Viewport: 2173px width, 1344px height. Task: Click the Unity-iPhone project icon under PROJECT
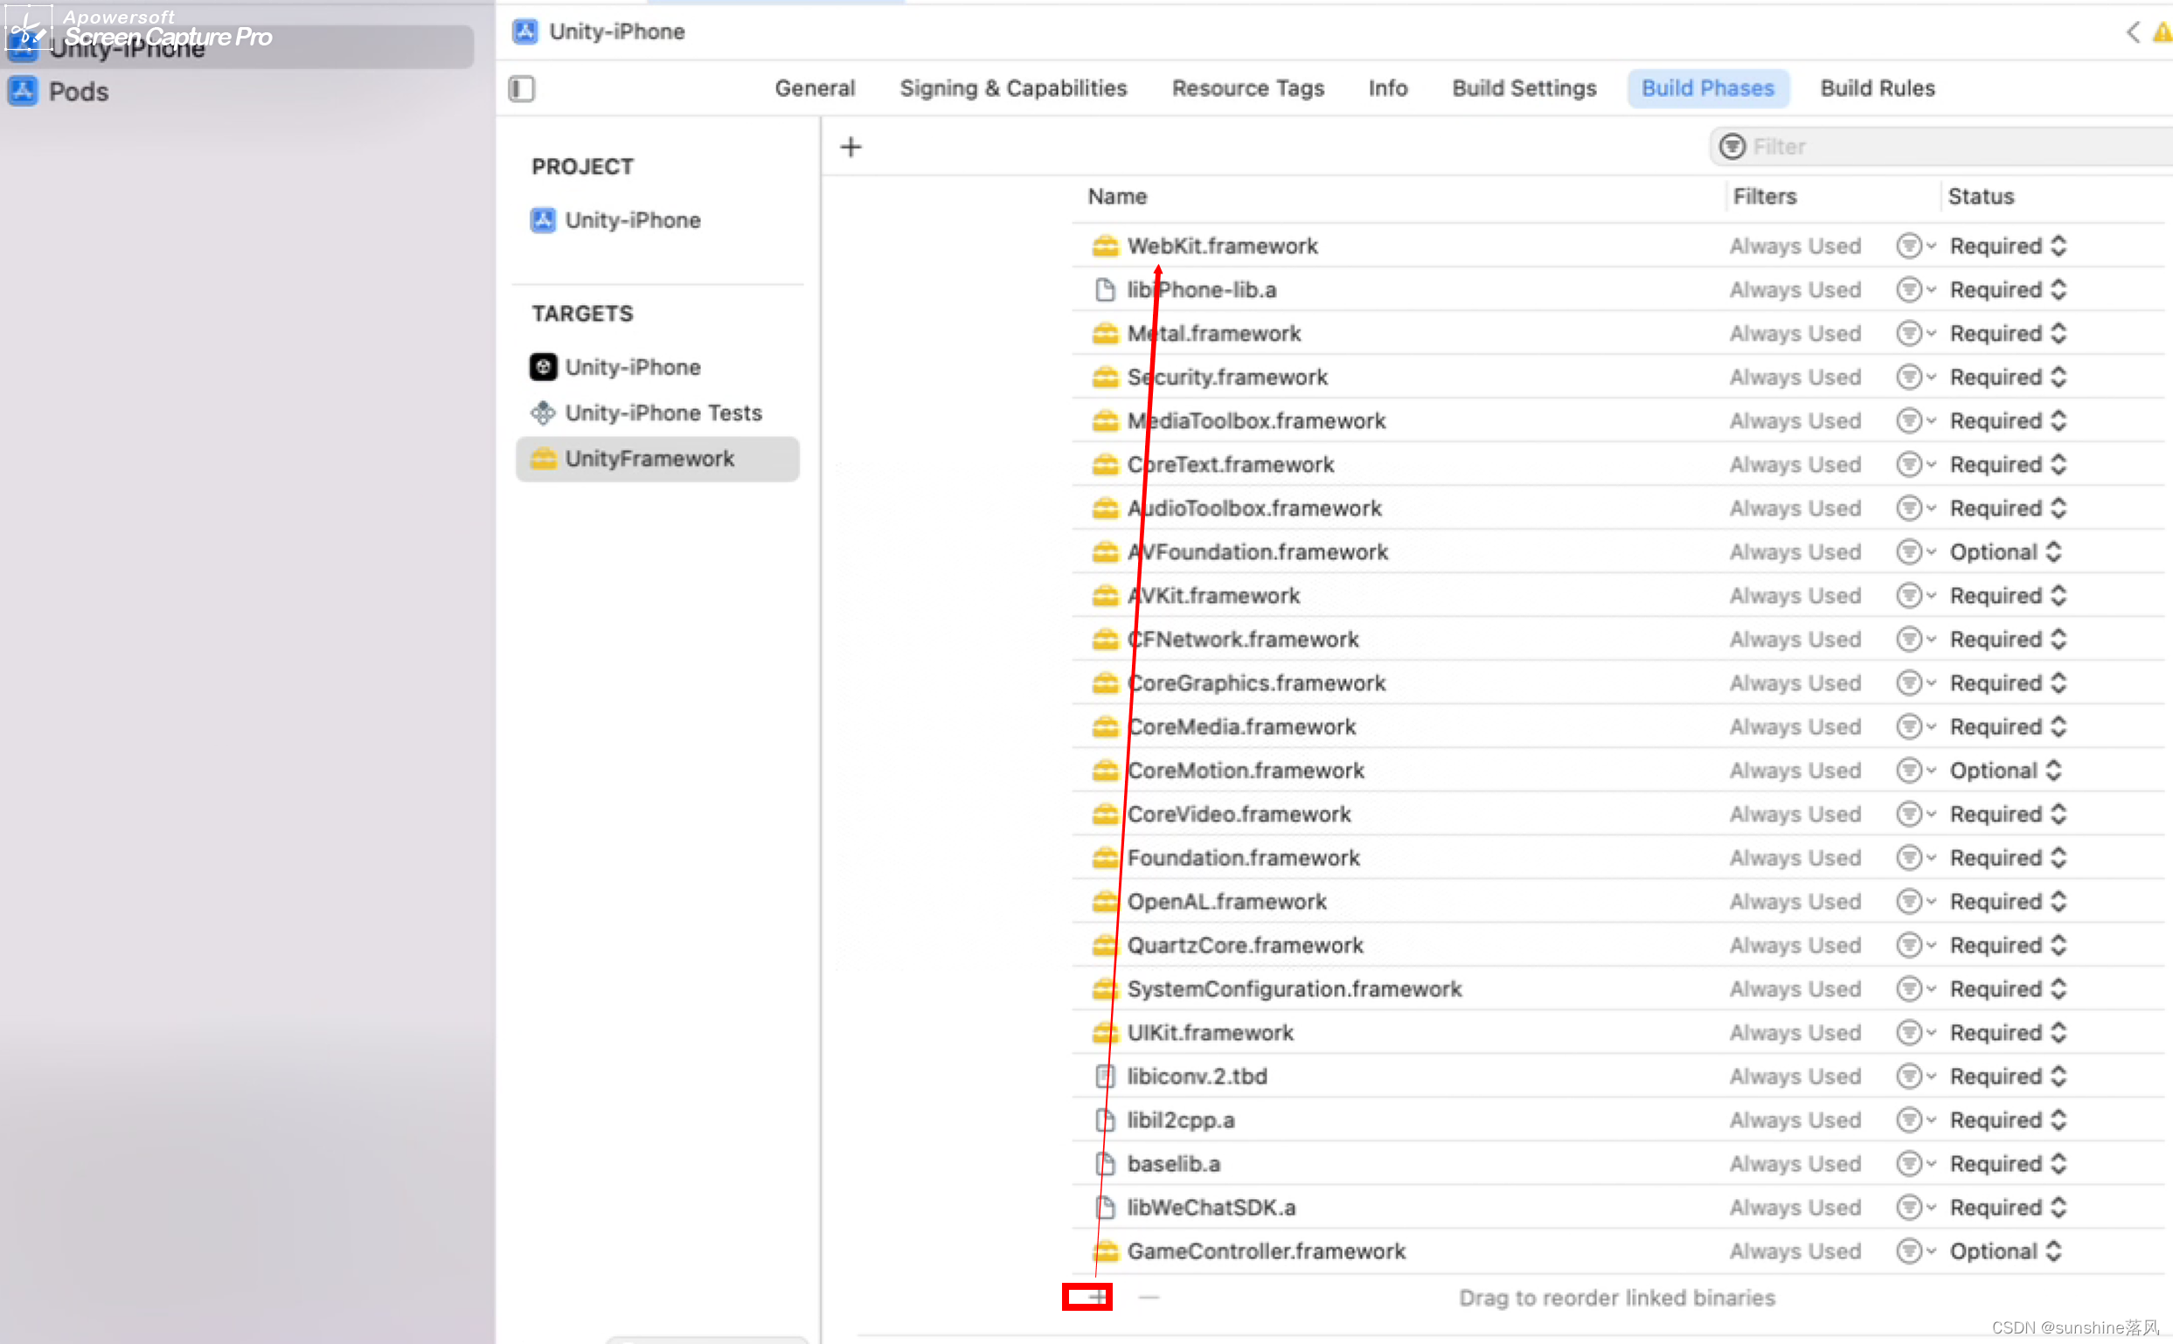tap(542, 219)
